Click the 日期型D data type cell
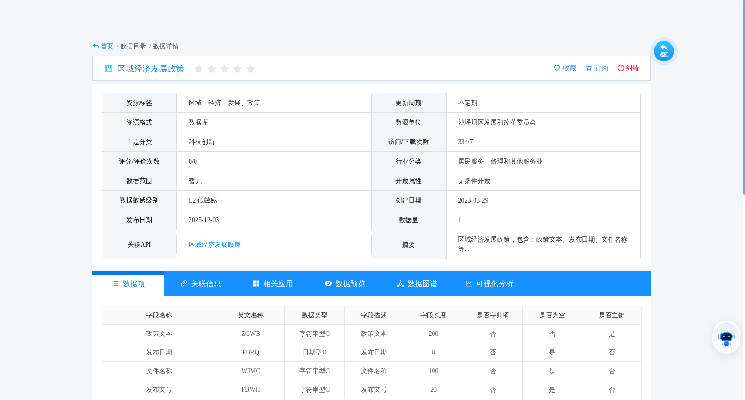Viewport: 745px width, 400px height. (314, 353)
